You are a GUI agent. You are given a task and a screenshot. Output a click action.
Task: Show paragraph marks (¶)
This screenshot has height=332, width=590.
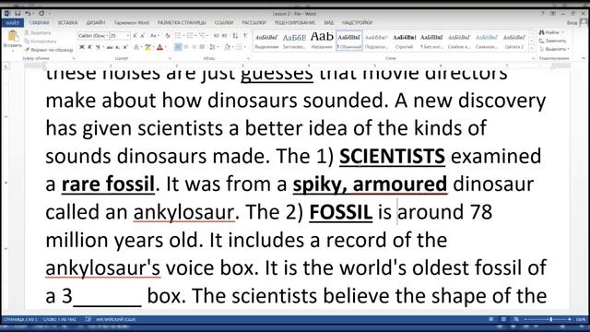click(246, 36)
